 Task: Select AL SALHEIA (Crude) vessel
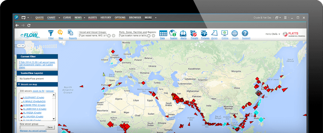[33, 117]
